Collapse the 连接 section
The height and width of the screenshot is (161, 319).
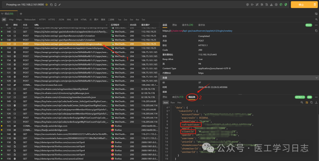[x=316, y=78]
